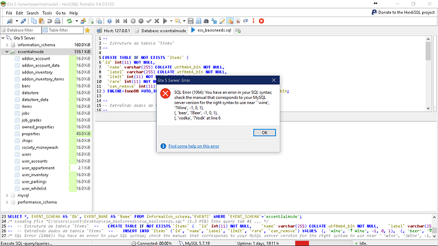Click the Paste clipboard icon
This screenshot has height=246, width=438.
[x=42, y=21]
